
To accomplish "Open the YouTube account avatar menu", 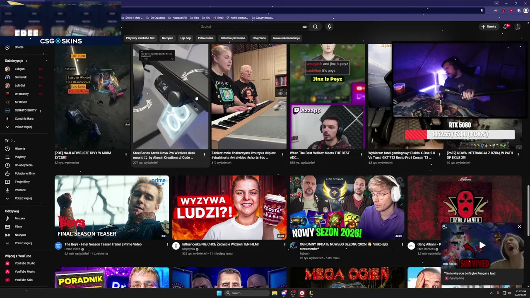I will pos(517,26).
